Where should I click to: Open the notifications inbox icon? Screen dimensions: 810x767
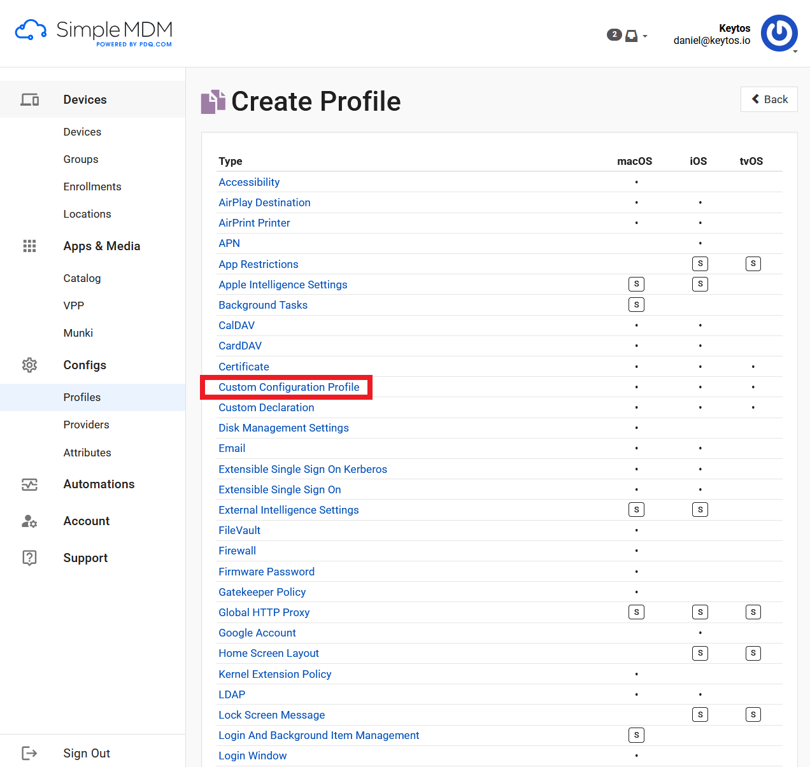631,36
